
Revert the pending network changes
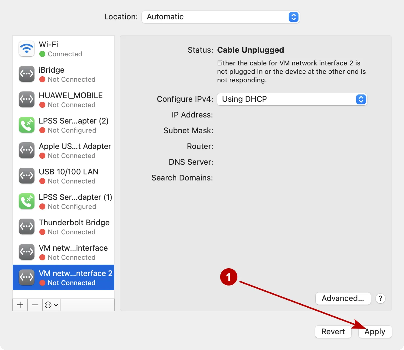click(x=333, y=332)
